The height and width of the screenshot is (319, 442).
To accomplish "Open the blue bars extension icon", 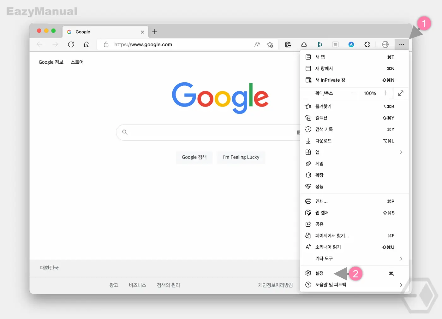I will click(x=320, y=44).
